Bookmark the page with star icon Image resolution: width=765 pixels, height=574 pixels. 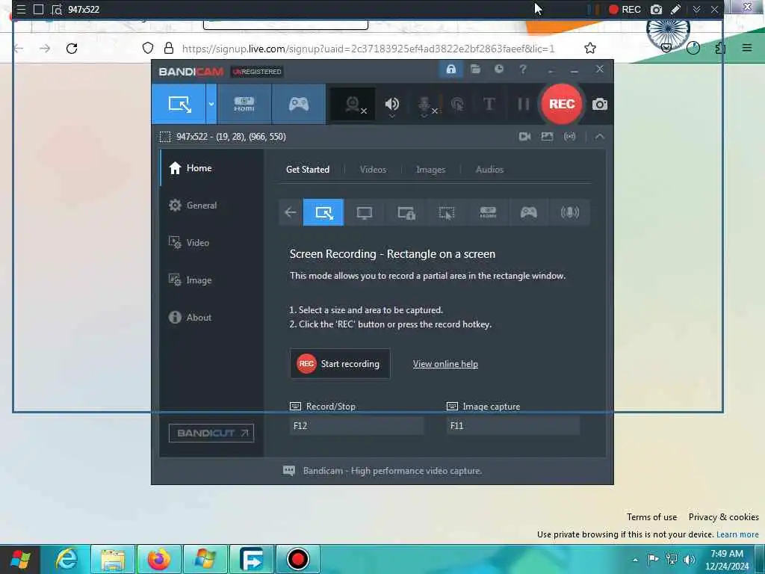pos(590,49)
